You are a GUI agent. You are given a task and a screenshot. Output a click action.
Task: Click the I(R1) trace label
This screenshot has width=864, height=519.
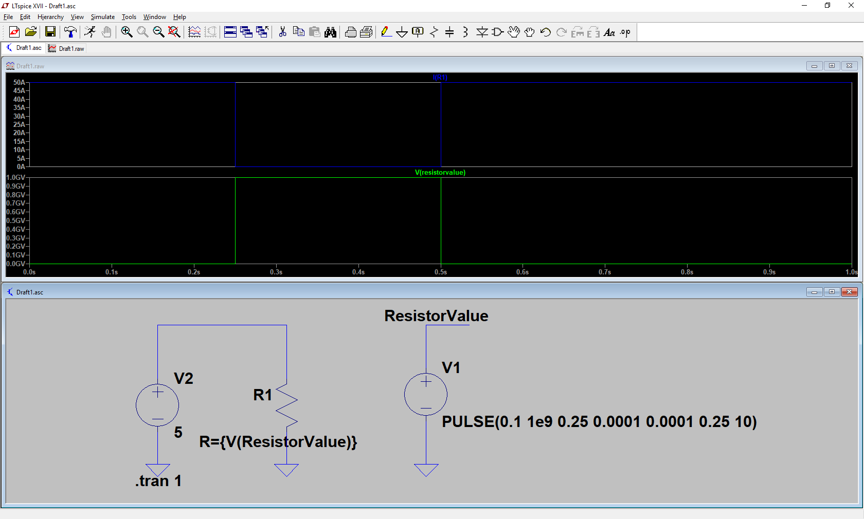coord(440,78)
